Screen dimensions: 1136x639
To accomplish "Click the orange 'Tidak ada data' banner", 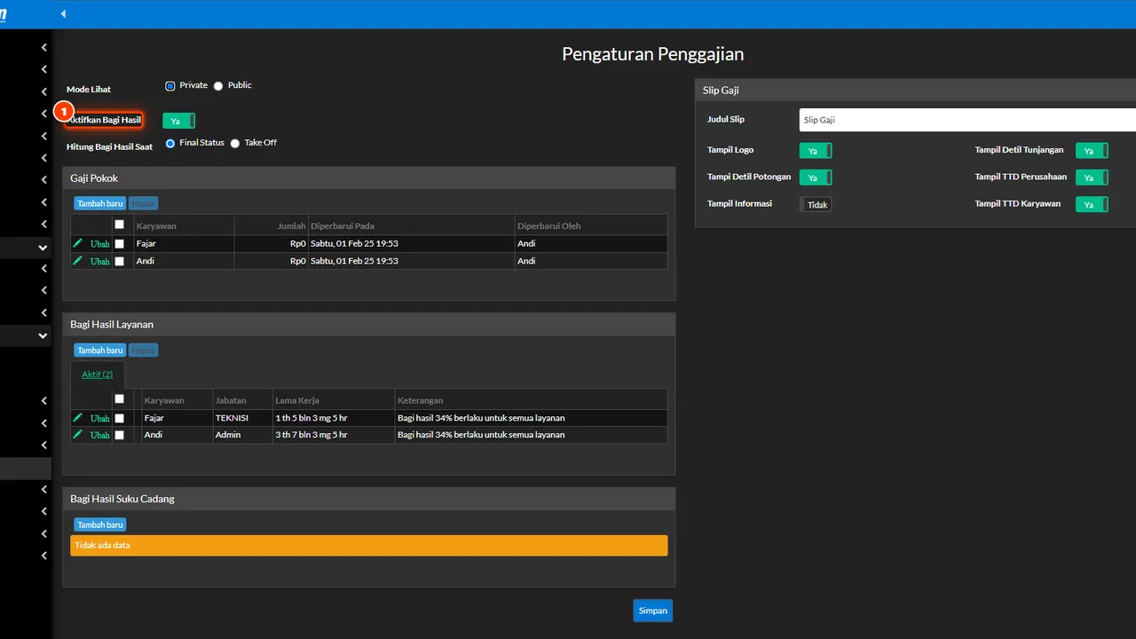I will coord(369,545).
